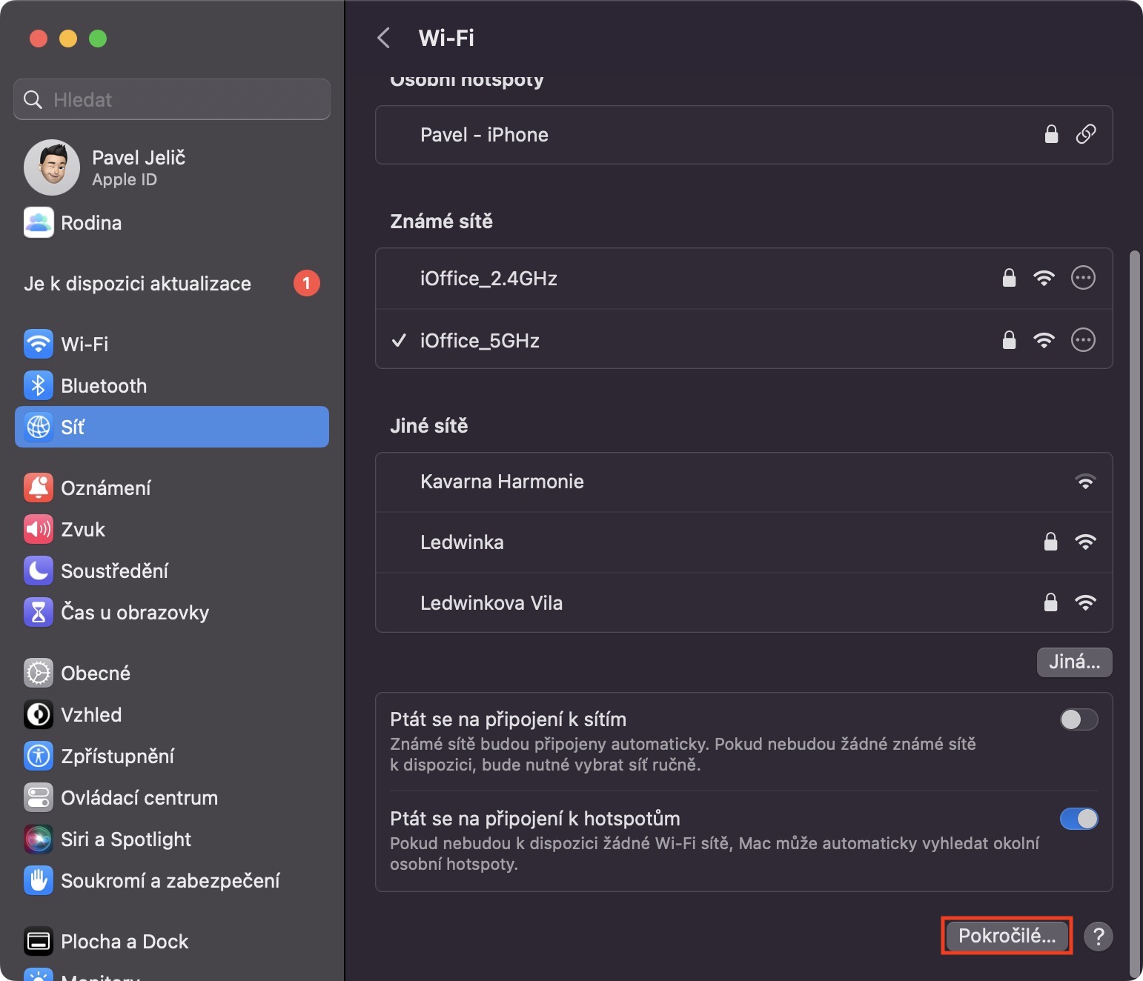
Task: Click the Pokročilé... button
Action: 1007,936
